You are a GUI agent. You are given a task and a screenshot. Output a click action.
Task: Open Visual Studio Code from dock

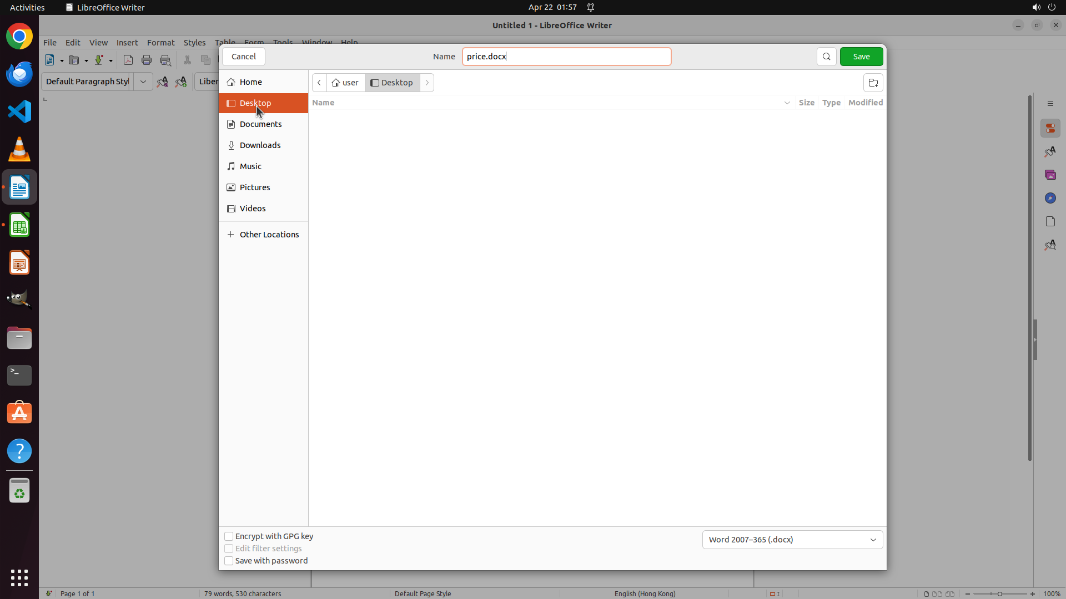coord(19,111)
